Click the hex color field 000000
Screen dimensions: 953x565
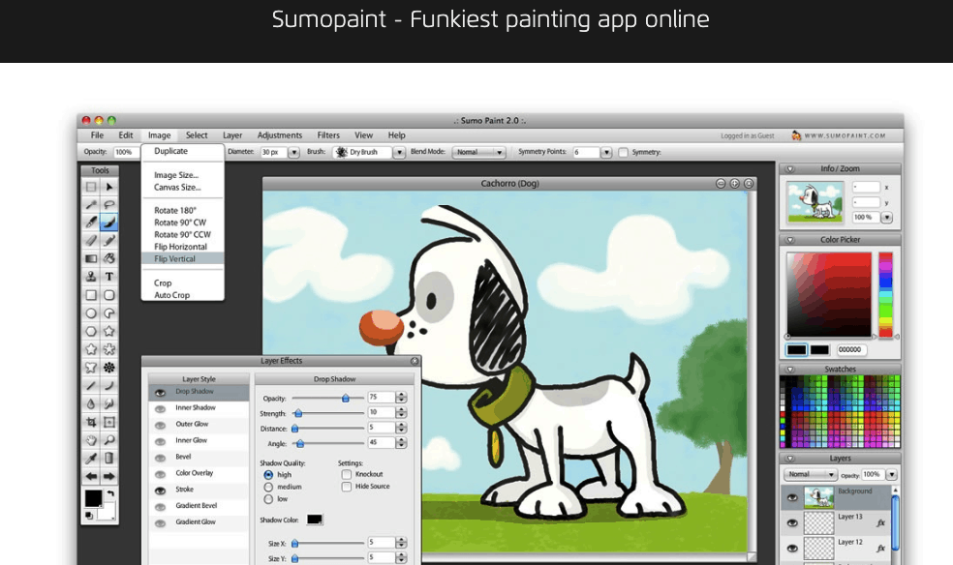tap(850, 350)
